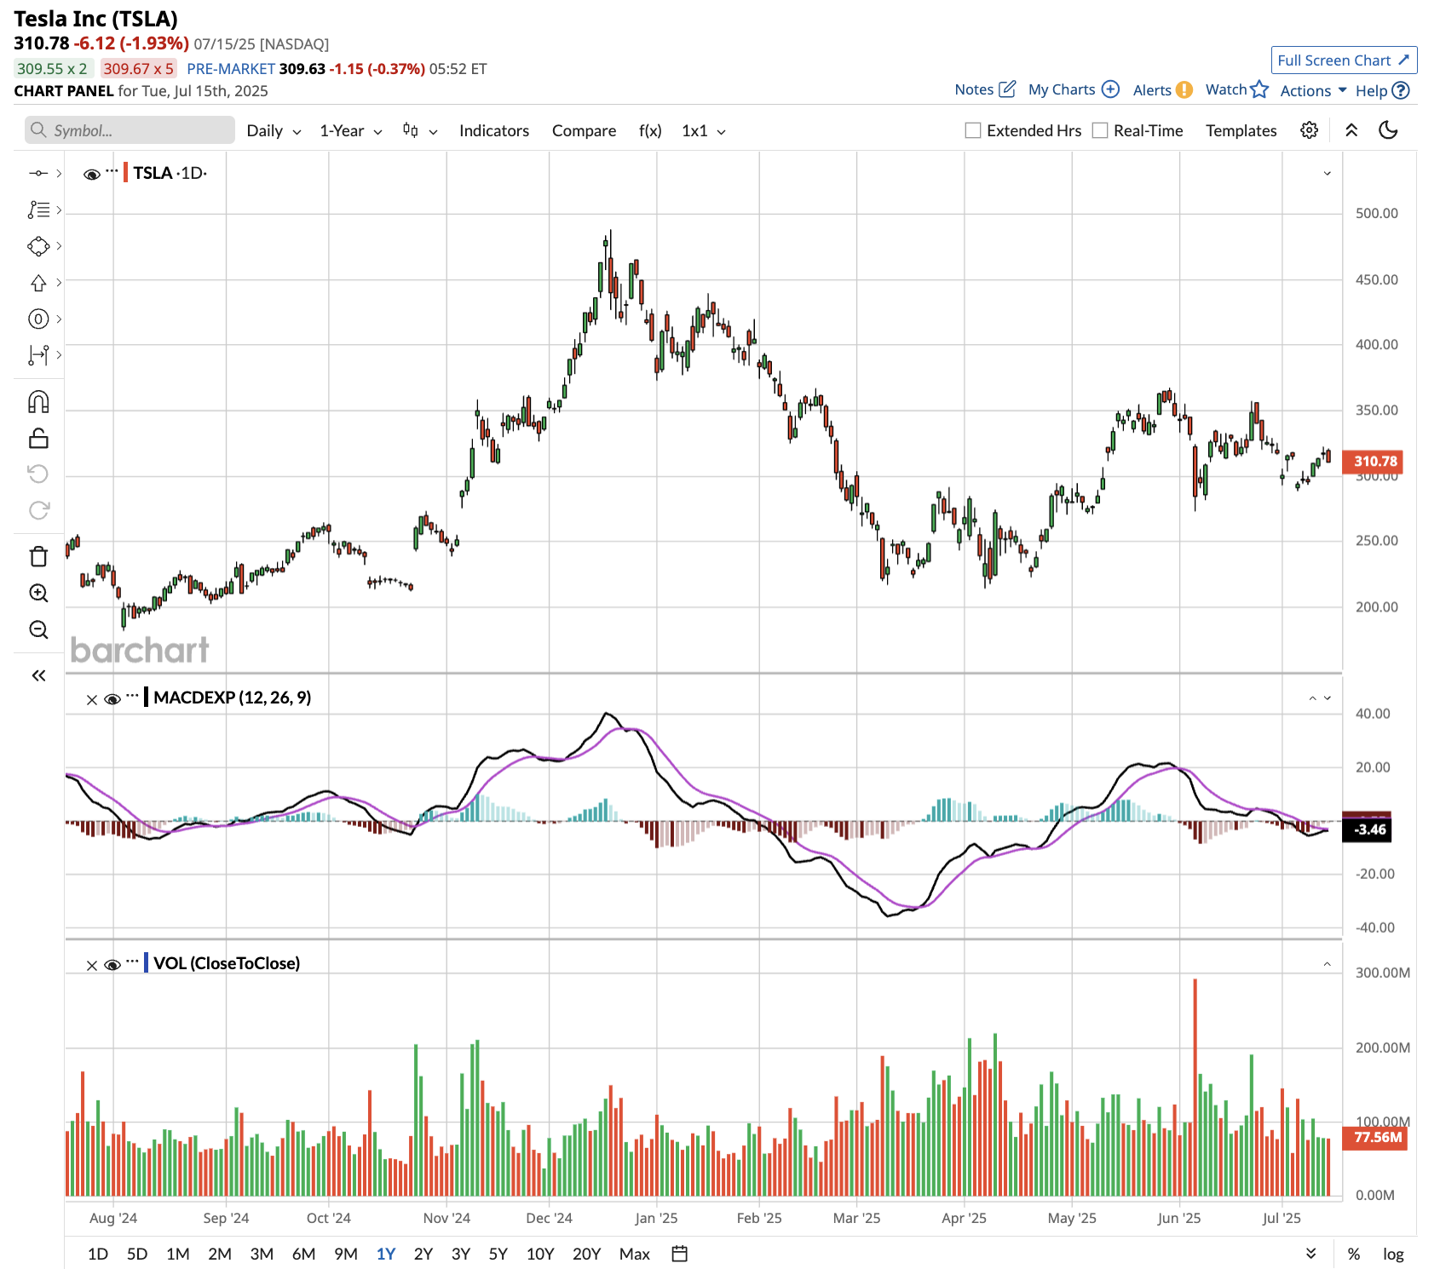Click the Notes edit icon

click(1007, 89)
